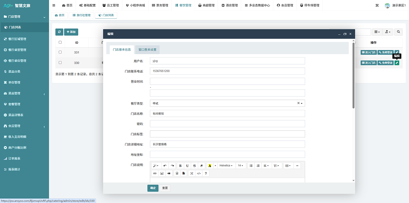Viewport: 409px width, 203px height.
Task: Open the highlight color arrow dropdown
Action: tap(216, 166)
